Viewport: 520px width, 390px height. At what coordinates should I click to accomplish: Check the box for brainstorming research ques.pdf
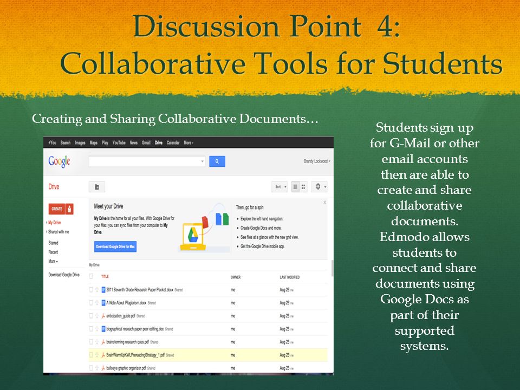tap(91, 342)
